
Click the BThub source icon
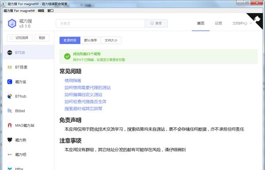click(10, 96)
